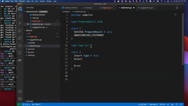Open the Run menu
The height and width of the screenshot is (106, 188).
tap(36, 1)
